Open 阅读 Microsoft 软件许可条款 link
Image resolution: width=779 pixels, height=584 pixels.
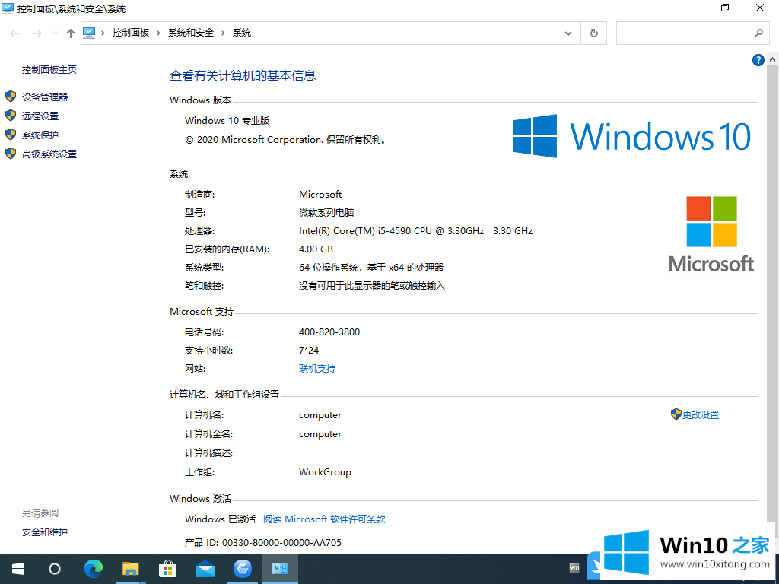click(x=324, y=519)
